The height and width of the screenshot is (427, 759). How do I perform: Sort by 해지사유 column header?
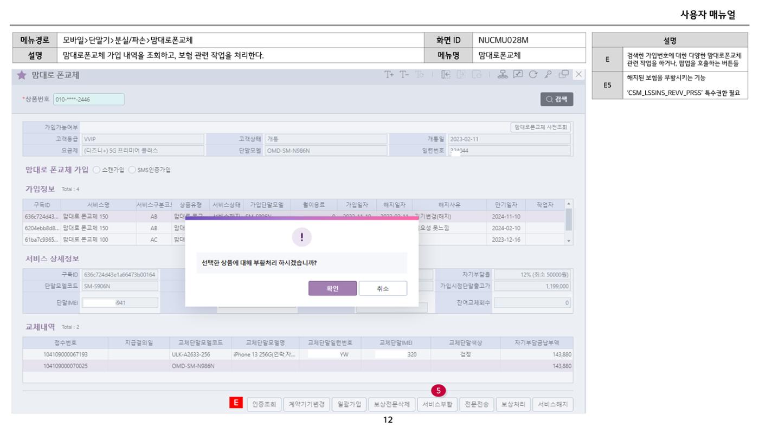point(450,205)
